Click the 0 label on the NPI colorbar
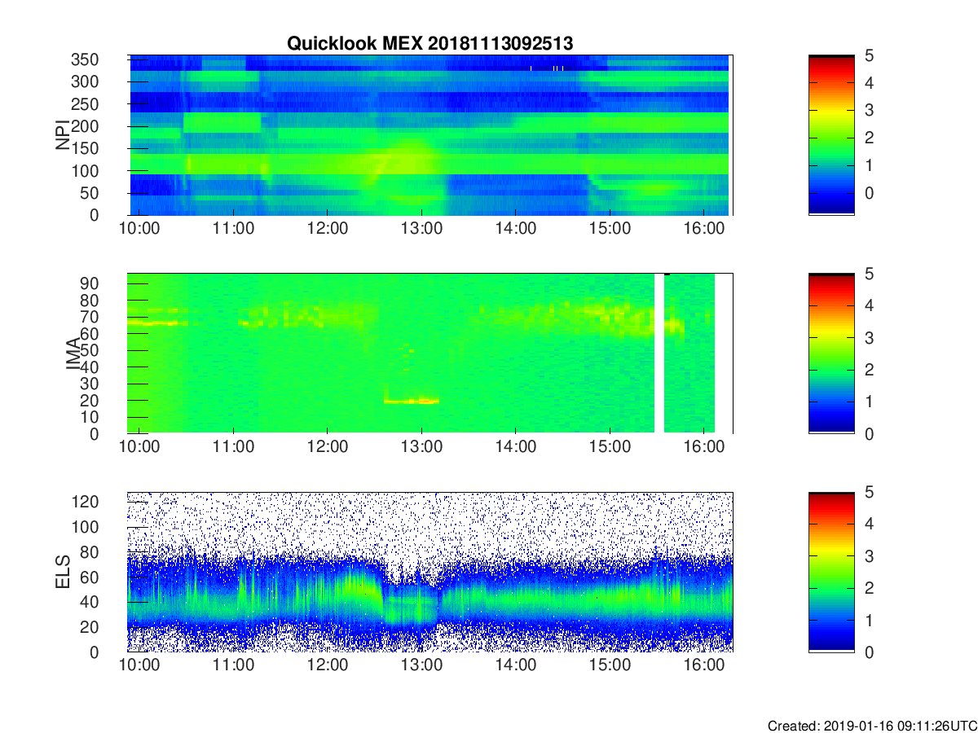Image resolution: width=978 pixels, height=733 pixels. [868, 193]
